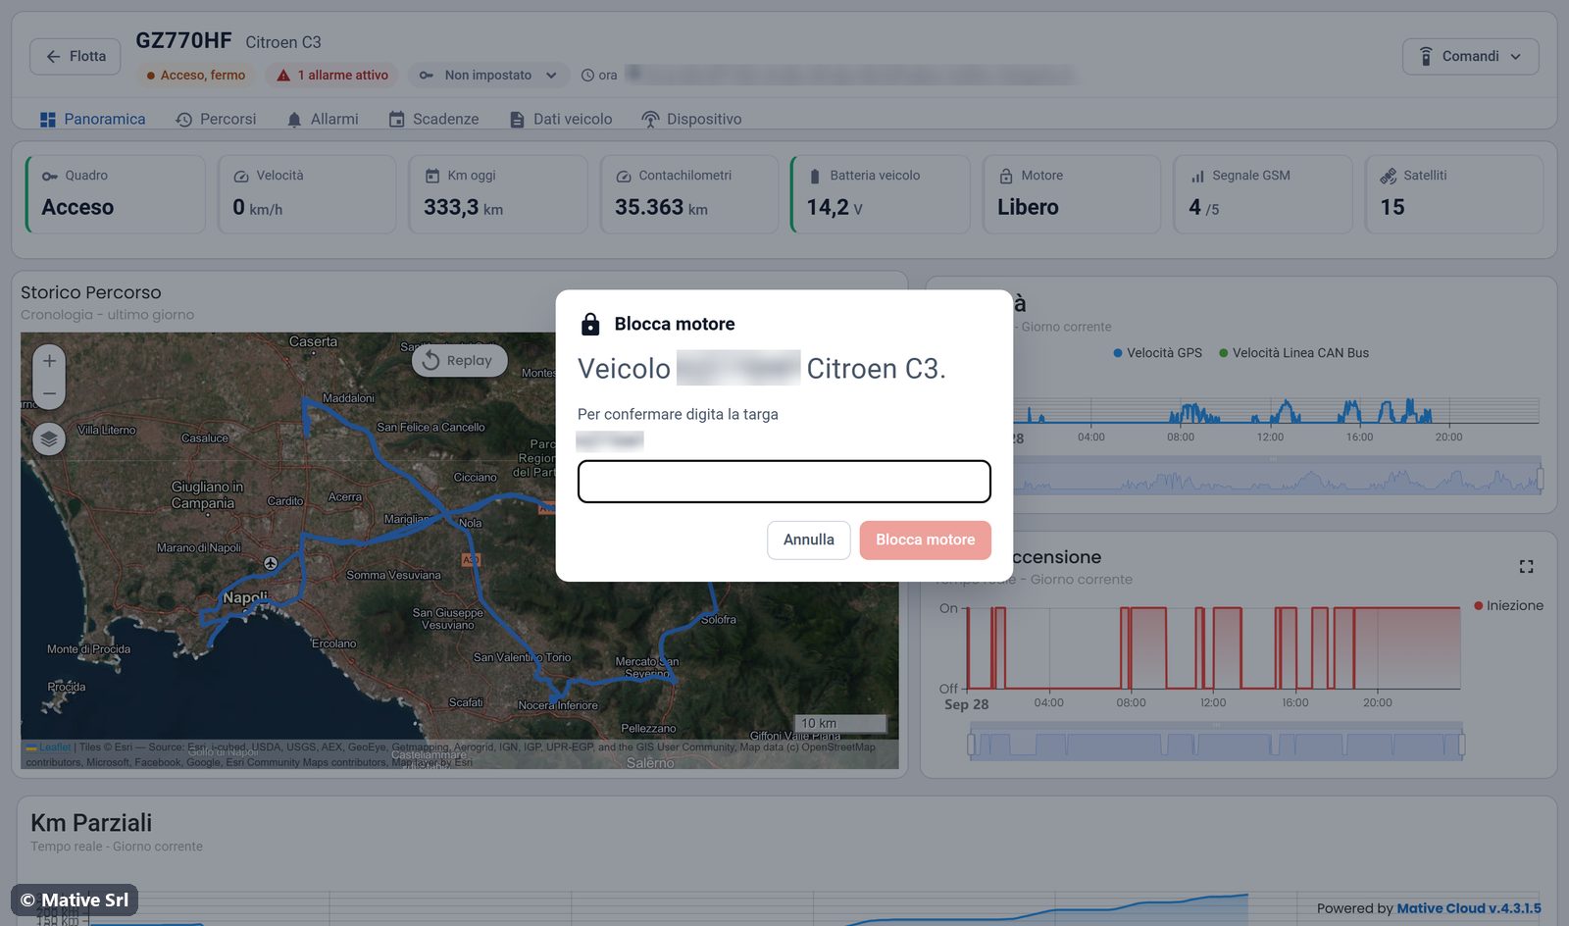The image size is (1569, 926).
Task: Open the Allarmi tab
Action: 323,120
